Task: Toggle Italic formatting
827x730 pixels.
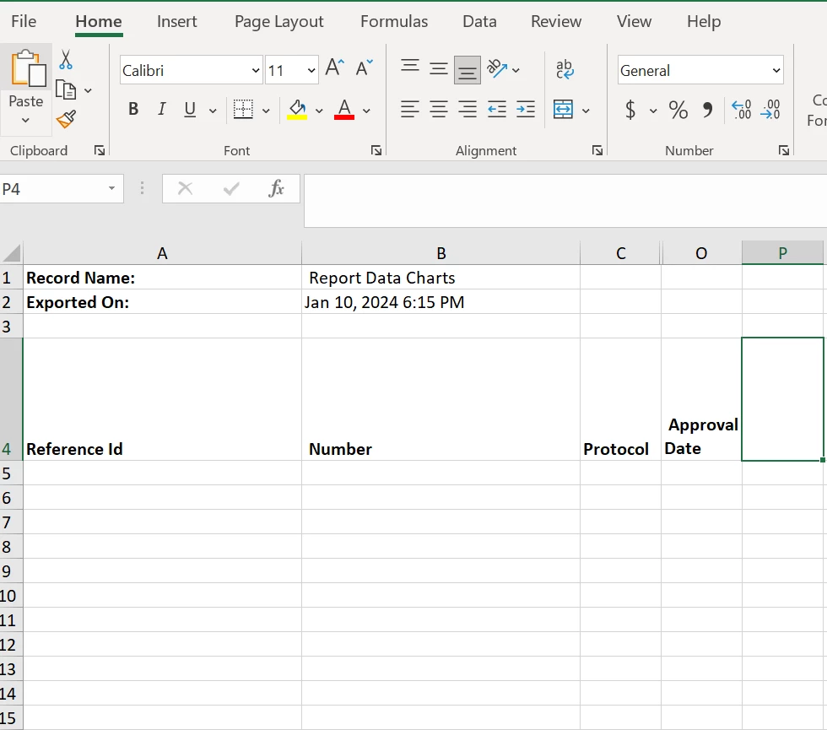Action: (x=162, y=109)
